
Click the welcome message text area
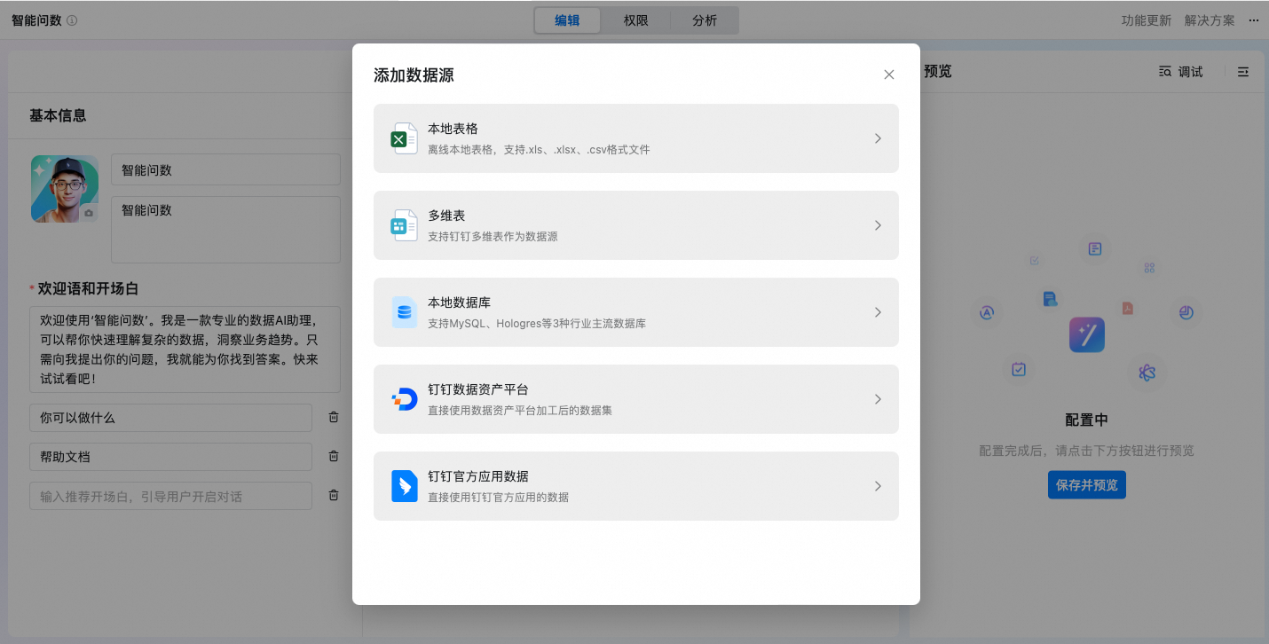185,349
